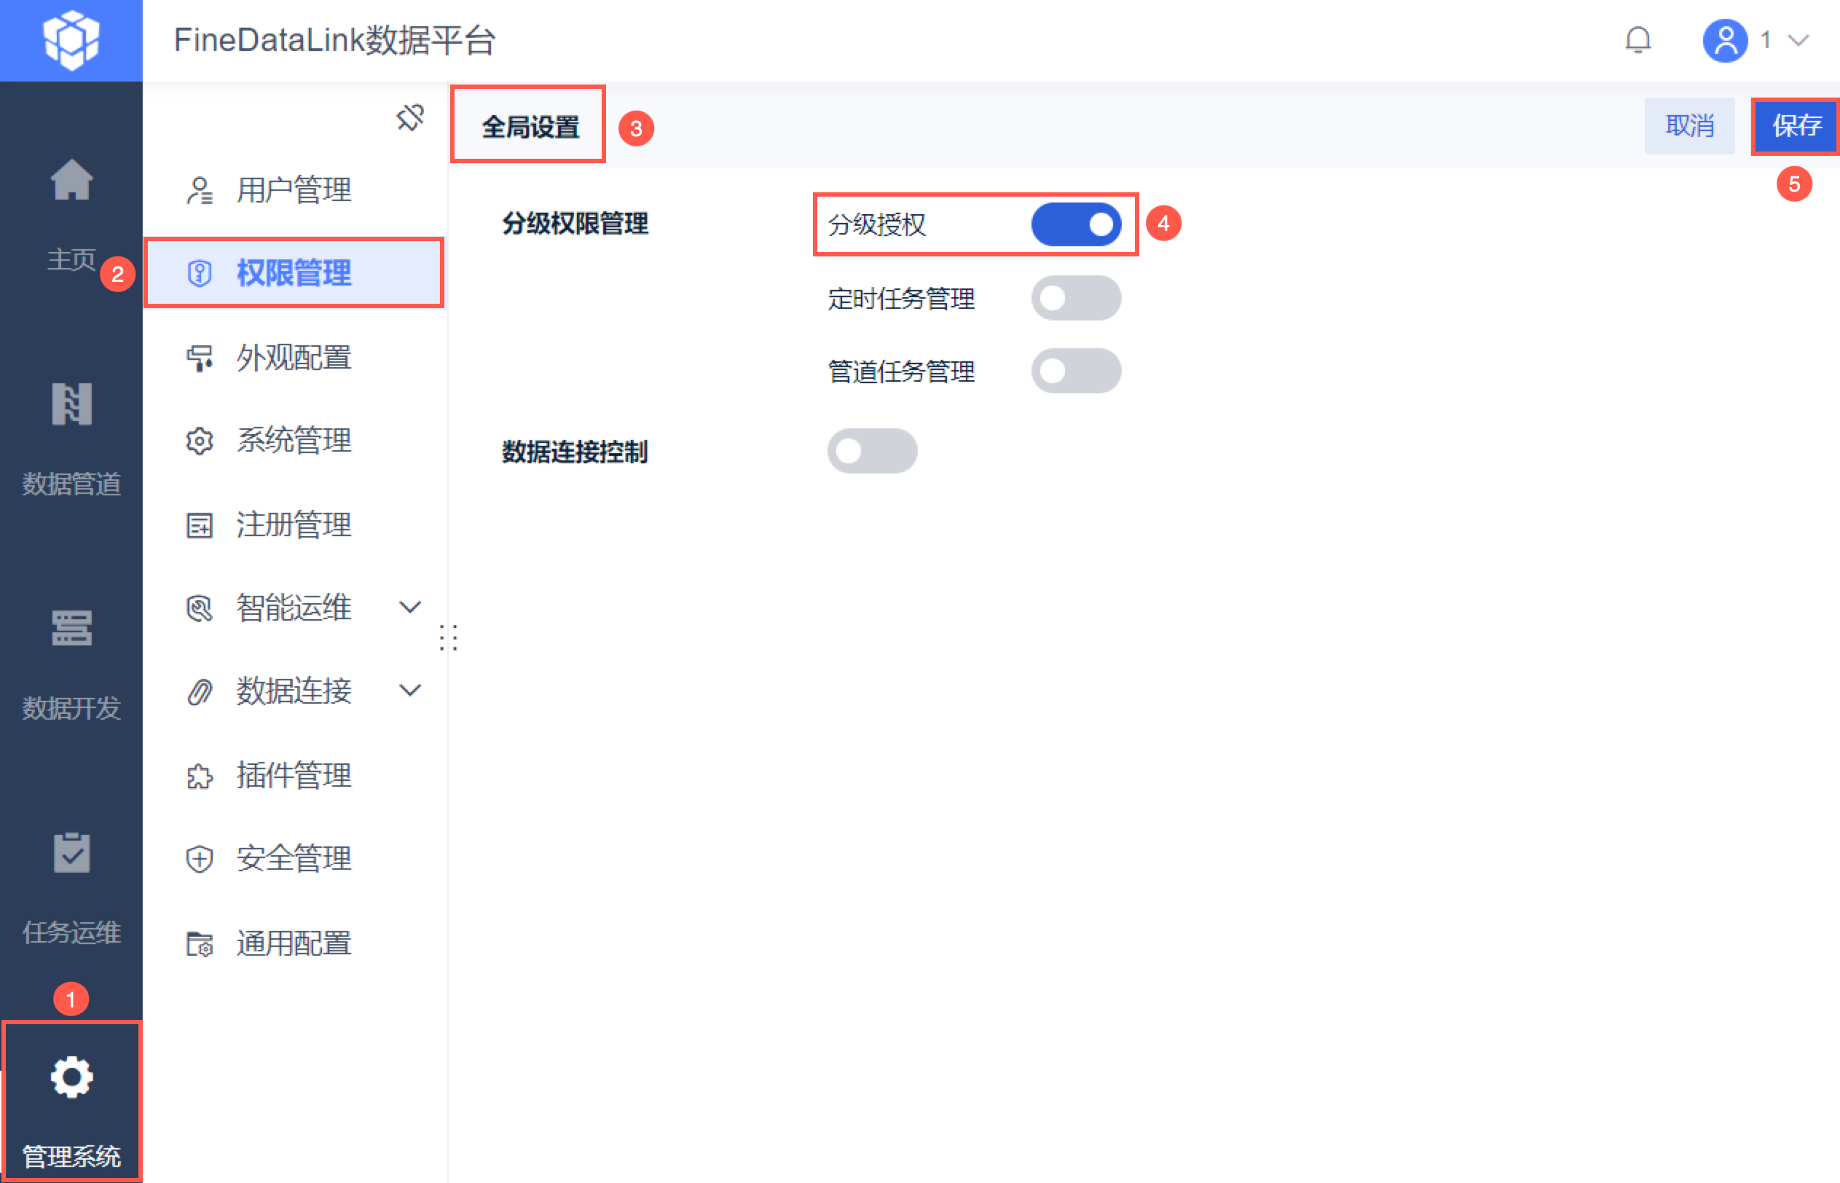Expand the 数据连接 submenu

click(x=410, y=691)
